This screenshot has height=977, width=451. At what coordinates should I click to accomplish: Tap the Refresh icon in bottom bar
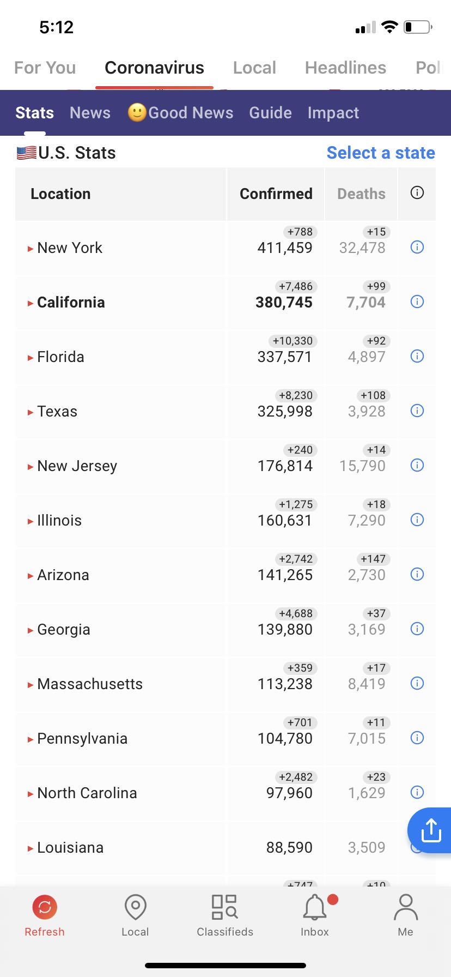[x=45, y=907]
